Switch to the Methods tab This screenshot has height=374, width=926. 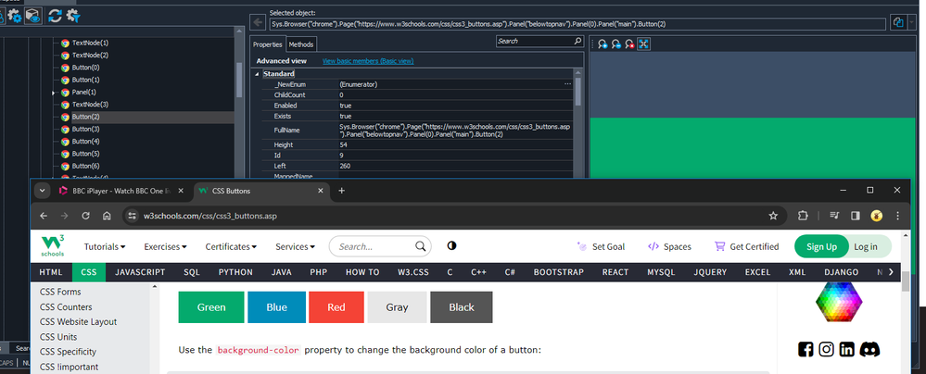click(300, 44)
